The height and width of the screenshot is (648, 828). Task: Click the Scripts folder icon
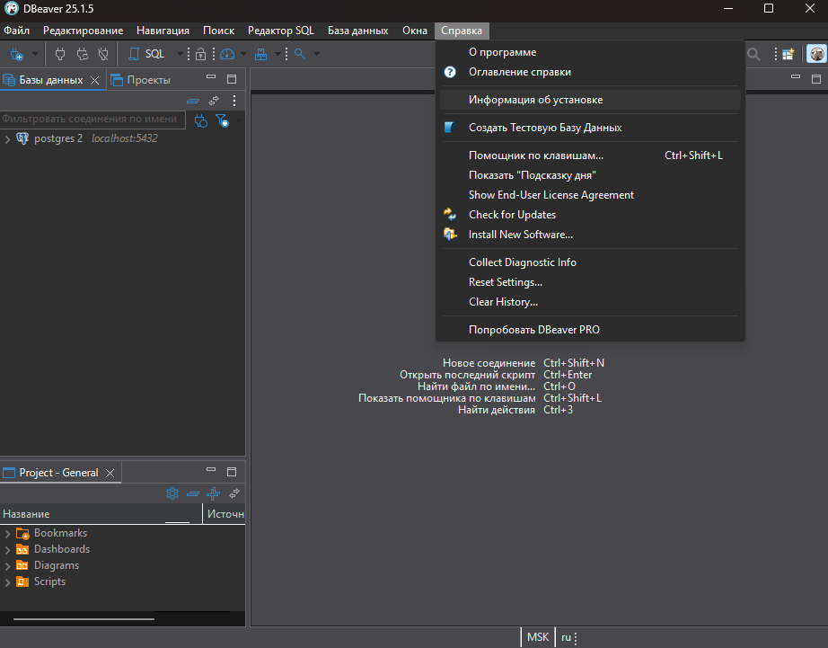[22, 581]
